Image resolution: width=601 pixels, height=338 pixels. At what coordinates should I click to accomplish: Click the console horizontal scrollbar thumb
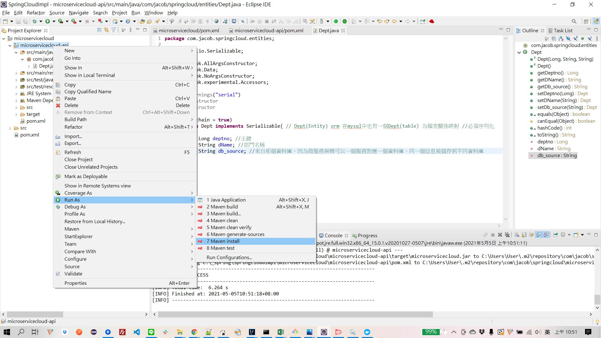click(x=295, y=314)
